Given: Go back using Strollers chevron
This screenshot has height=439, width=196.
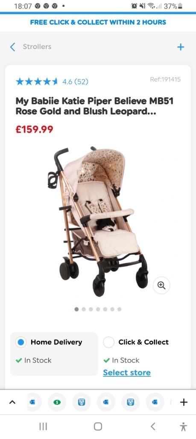Looking at the screenshot, I should [12, 47].
